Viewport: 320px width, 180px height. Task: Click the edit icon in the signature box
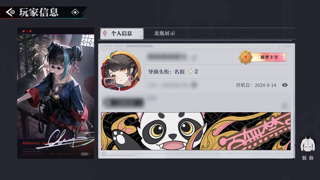click(x=284, y=106)
